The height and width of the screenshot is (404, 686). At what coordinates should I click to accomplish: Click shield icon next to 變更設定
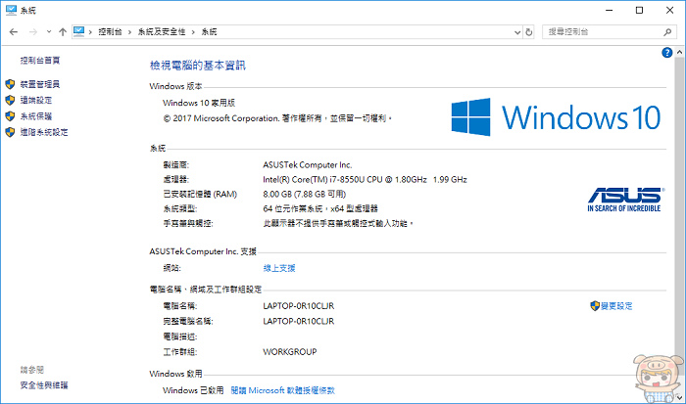(595, 306)
